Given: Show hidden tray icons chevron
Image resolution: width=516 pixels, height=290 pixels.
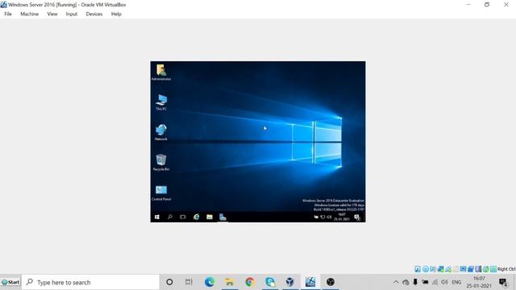Looking at the screenshot, I should (x=396, y=282).
